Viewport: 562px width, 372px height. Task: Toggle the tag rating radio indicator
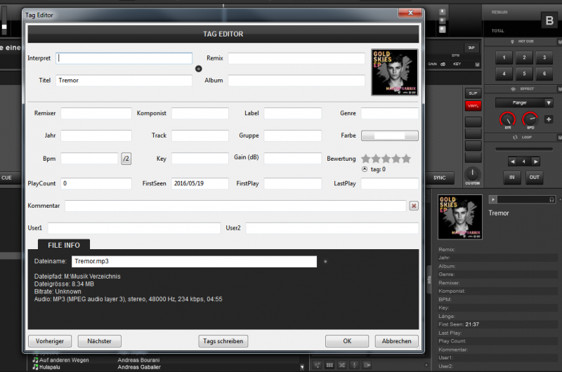point(364,169)
